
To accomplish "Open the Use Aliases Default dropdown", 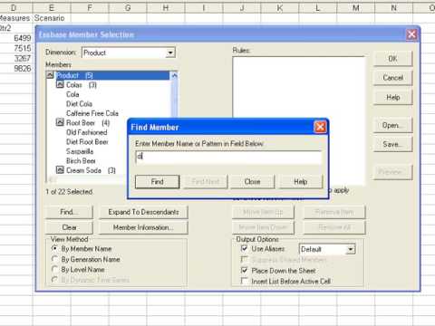I will point(351,249).
